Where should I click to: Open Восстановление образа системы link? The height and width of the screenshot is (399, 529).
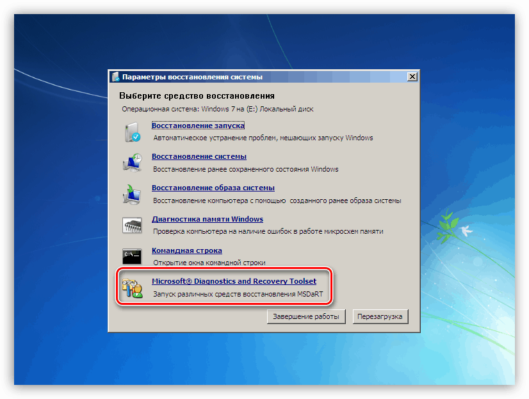click(x=213, y=188)
